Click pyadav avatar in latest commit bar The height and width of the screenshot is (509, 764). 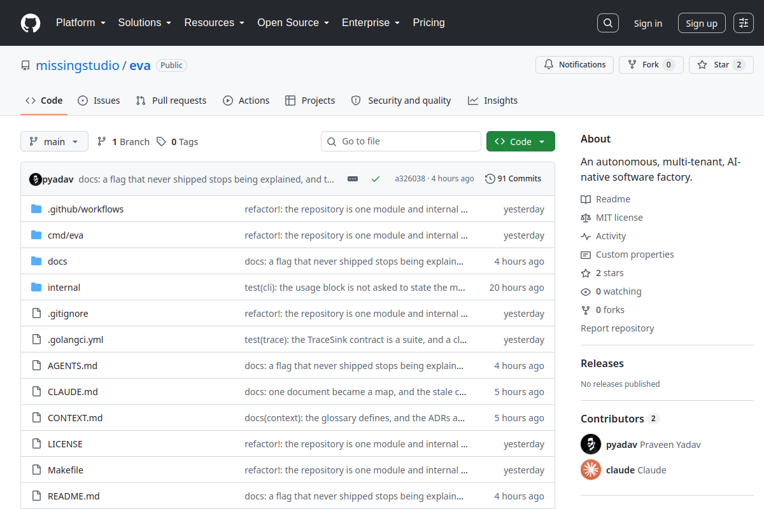coord(36,179)
